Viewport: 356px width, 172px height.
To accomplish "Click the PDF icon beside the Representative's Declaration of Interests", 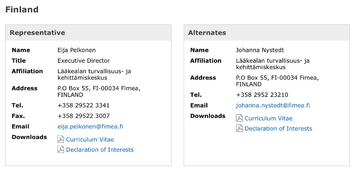I will click(x=61, y=149).
